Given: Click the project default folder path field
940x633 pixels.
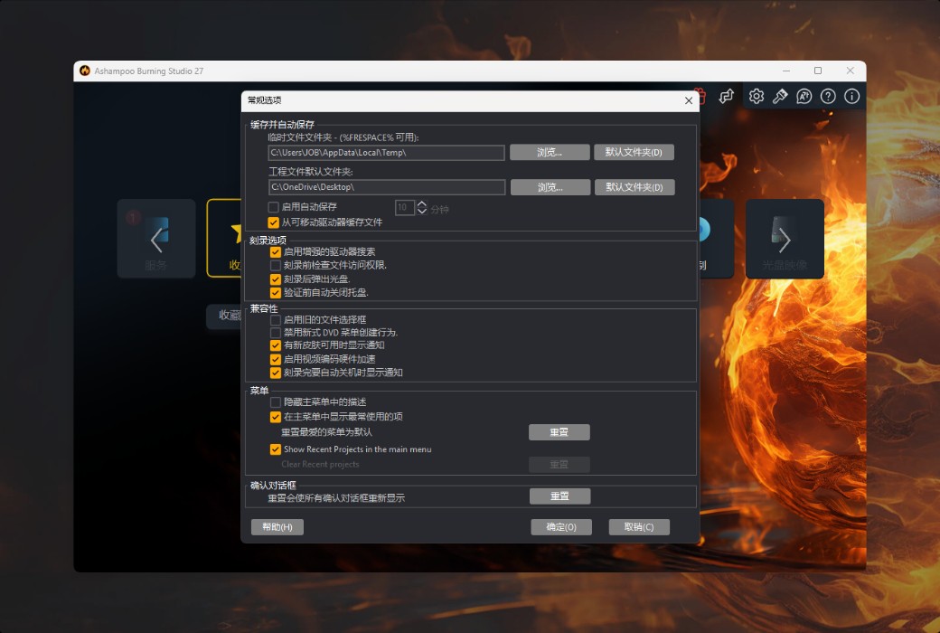Looking at the screenshot, I should pos(389,187).
